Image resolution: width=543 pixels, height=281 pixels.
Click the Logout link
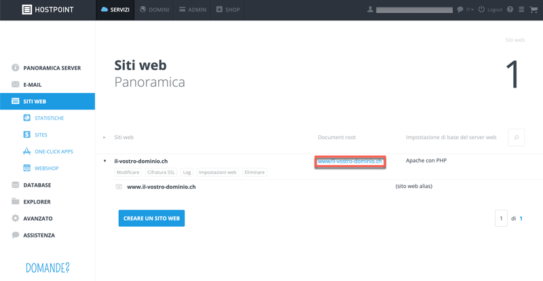point(495,10)
